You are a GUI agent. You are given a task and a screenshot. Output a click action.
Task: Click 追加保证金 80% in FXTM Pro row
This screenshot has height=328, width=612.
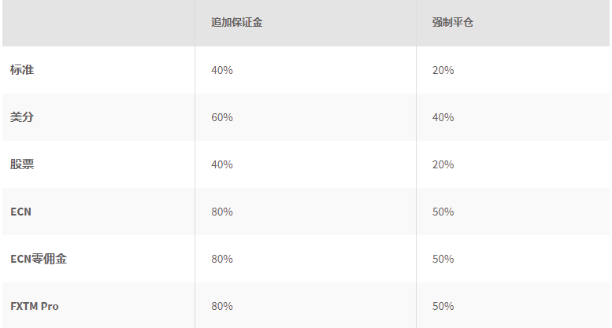222,306
